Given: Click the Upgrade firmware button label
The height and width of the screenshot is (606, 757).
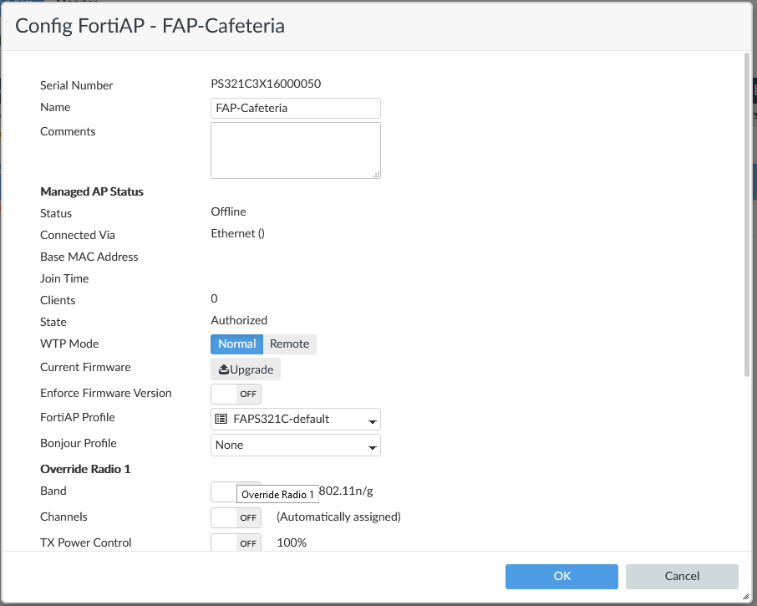Looking at the screenshot, I should pyautogui.click(x=251, y=369).
